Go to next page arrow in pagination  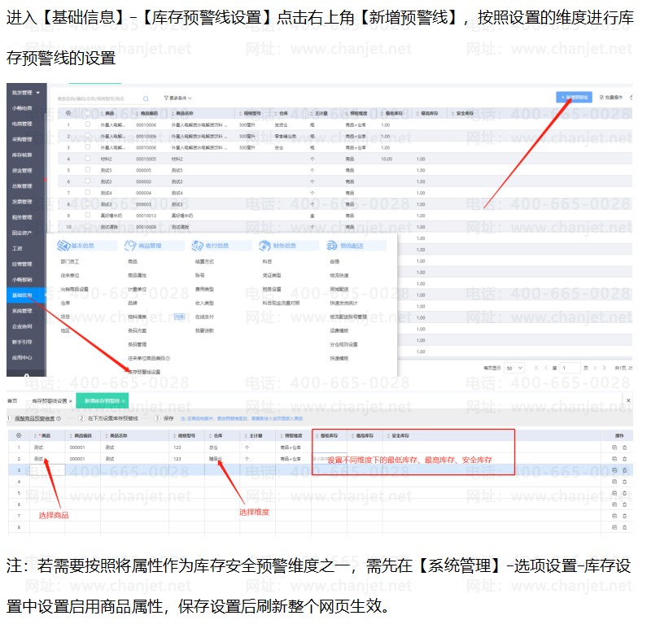click(x=595, y=368)
